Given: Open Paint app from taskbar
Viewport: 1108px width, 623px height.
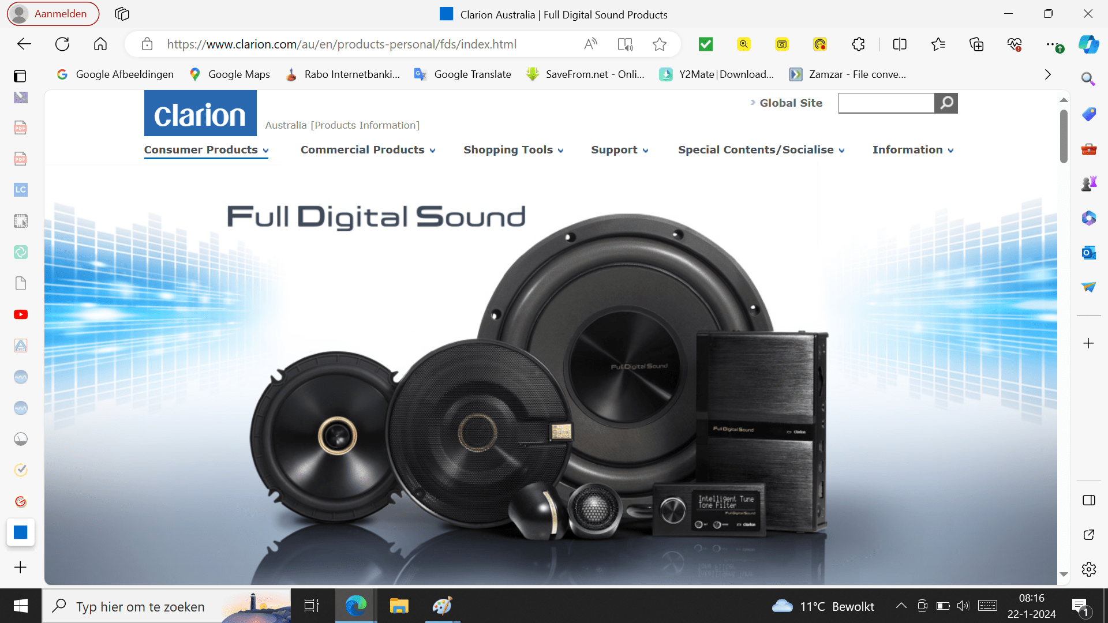Looking at the screenshot, I should click(443, 606).
